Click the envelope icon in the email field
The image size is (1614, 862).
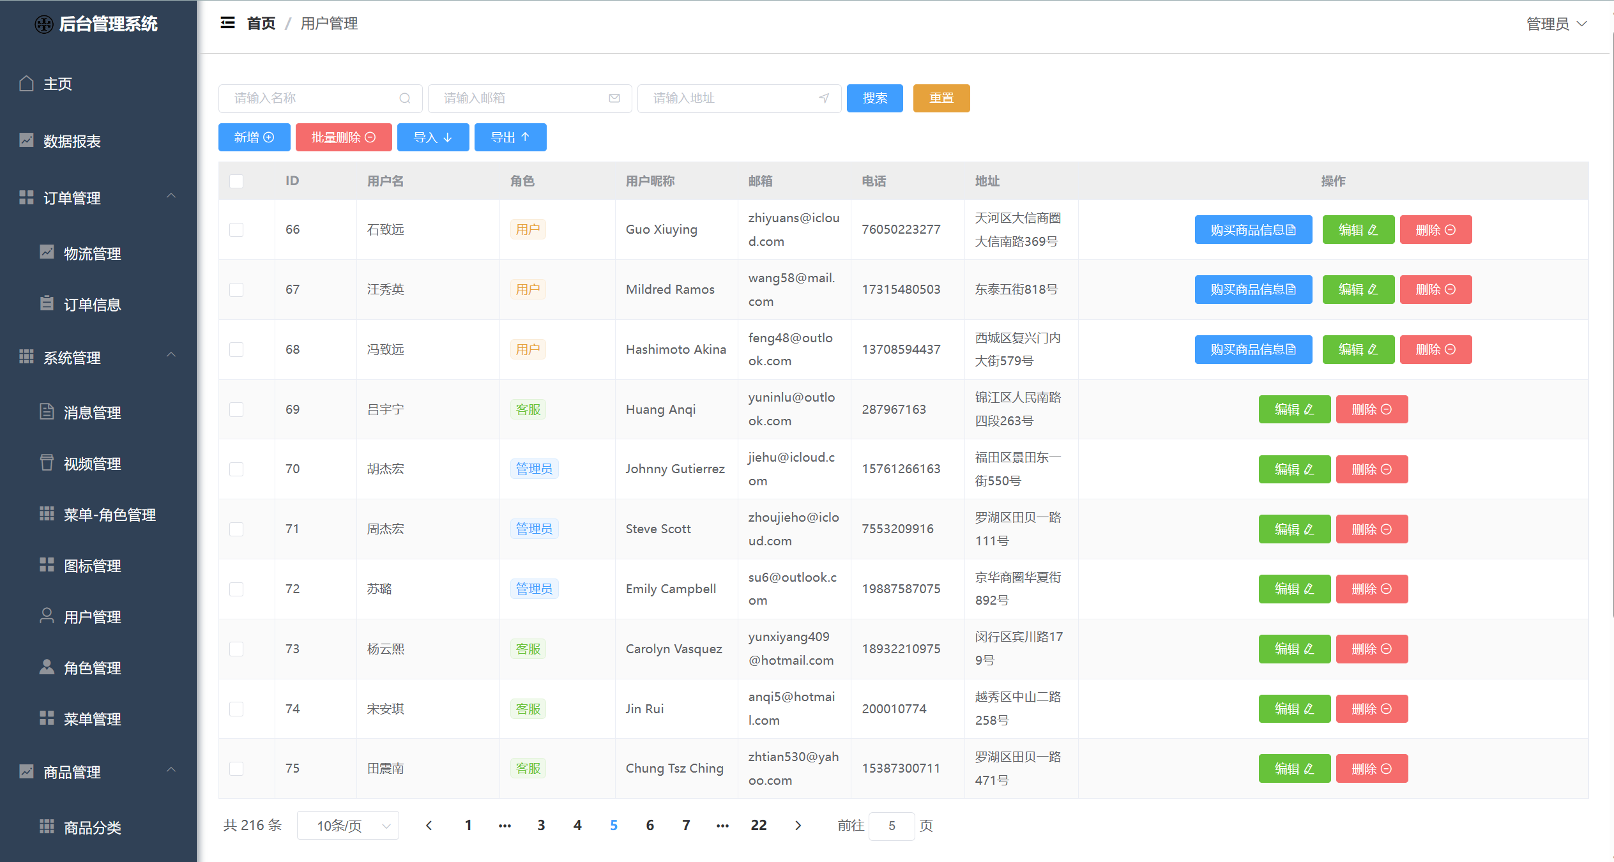pos(614,98)
